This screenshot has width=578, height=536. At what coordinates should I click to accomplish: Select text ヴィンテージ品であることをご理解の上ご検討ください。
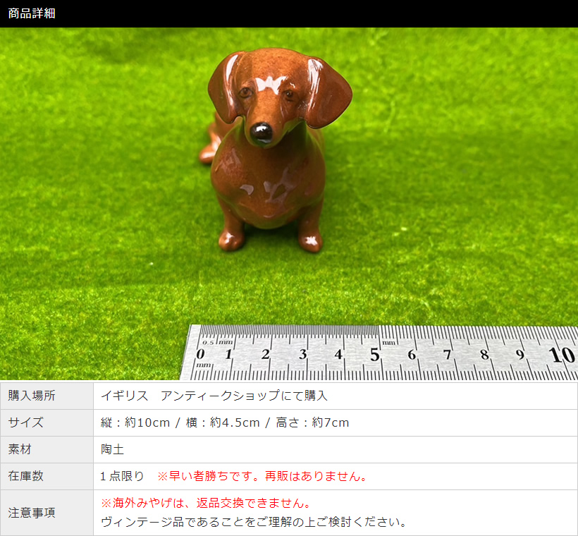254,522
